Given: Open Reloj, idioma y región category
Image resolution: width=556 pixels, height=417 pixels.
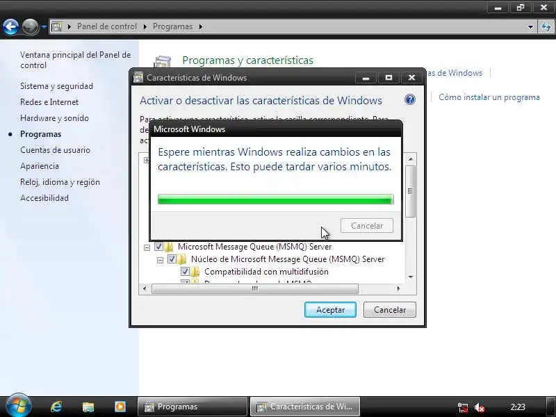Looking at the screenshot, I should click(x=60, y=182).
